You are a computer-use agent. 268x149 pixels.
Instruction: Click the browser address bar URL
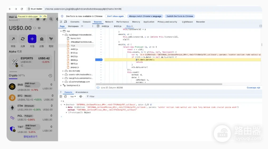tap(83, 9)
